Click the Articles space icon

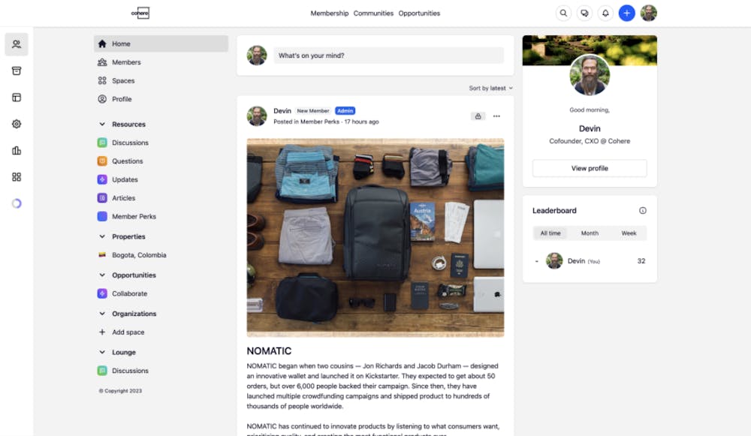tap(102, 197)
